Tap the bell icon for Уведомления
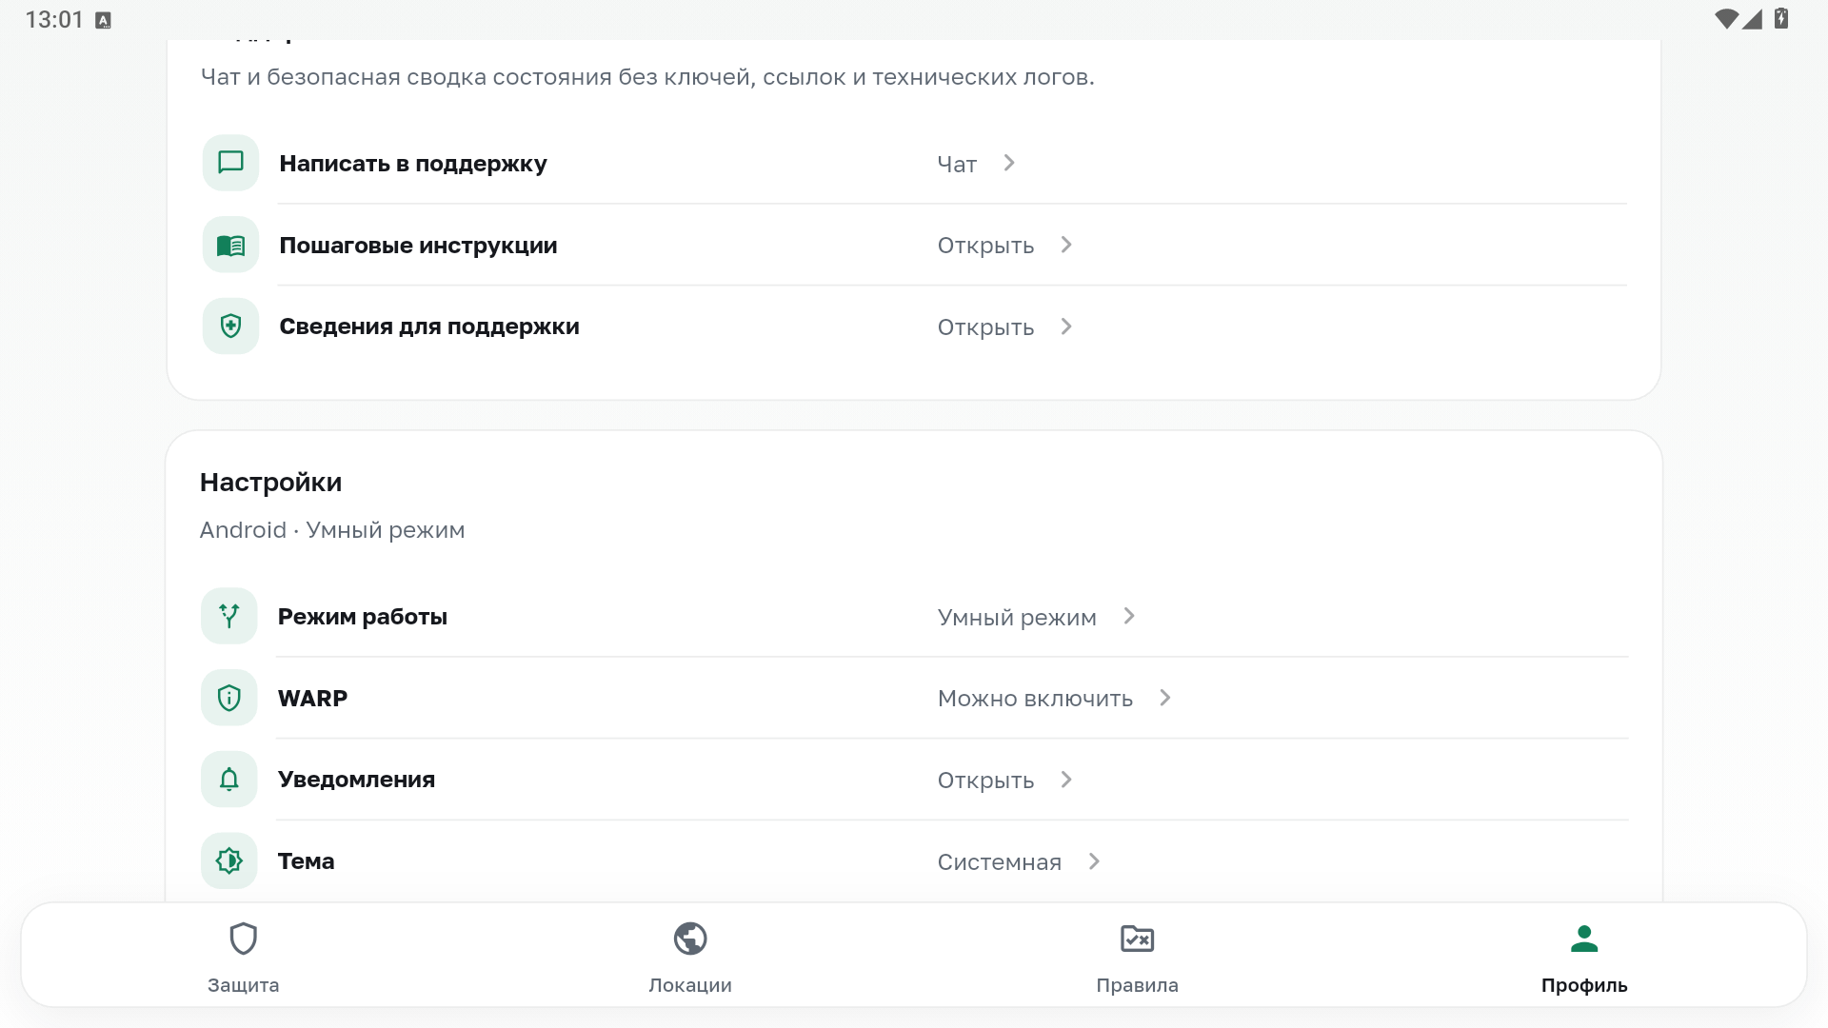 click(x=229, y=780)
